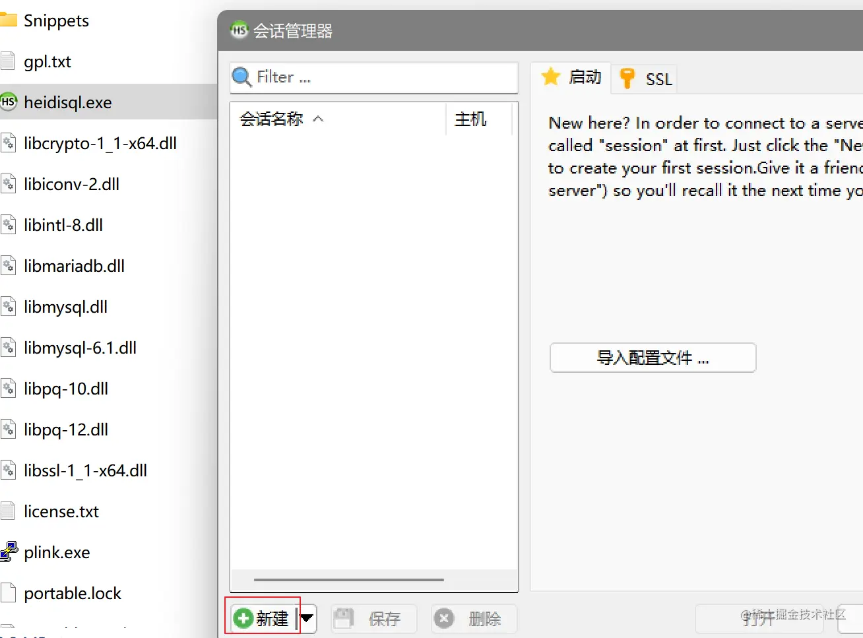This screenshot has height=638, width=863.
Task: Select plink.exe file
Action: pos(57,552)
